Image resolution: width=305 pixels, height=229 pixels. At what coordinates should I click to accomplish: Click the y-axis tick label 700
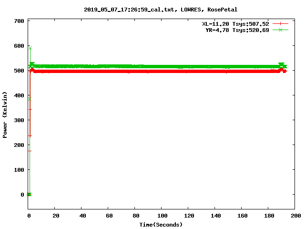point(19,21)
